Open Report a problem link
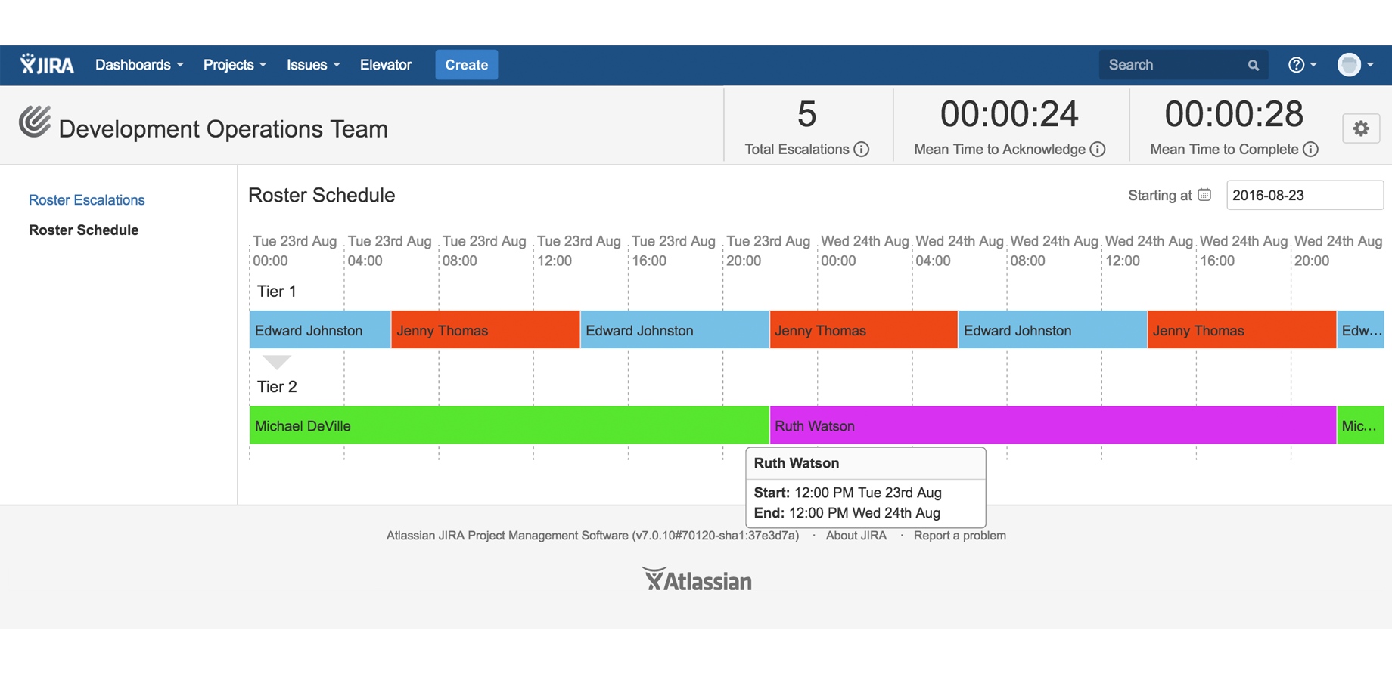The height and width of the screenshot is (680, 1392). (x=960, y=536)
